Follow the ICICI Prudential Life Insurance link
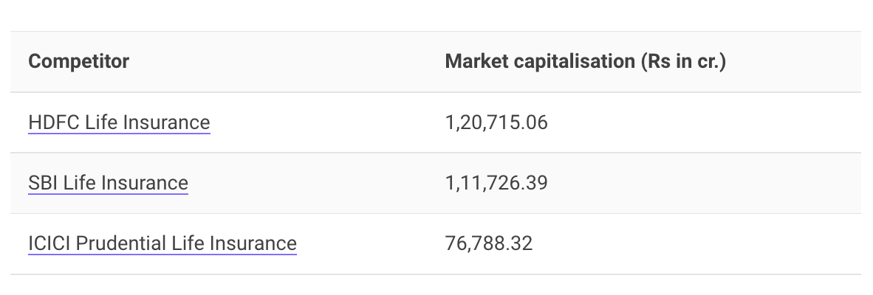This screenshot has height=295, width=873. pos(162,244)
